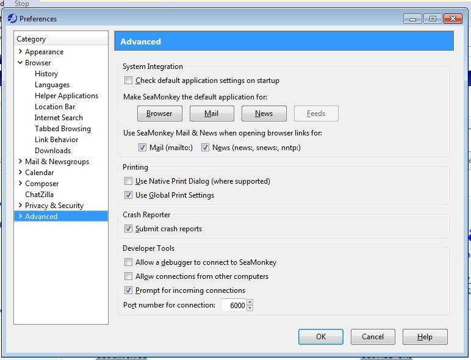Click the port number field showing 6000
471x360 pixels.
point(234,305)
